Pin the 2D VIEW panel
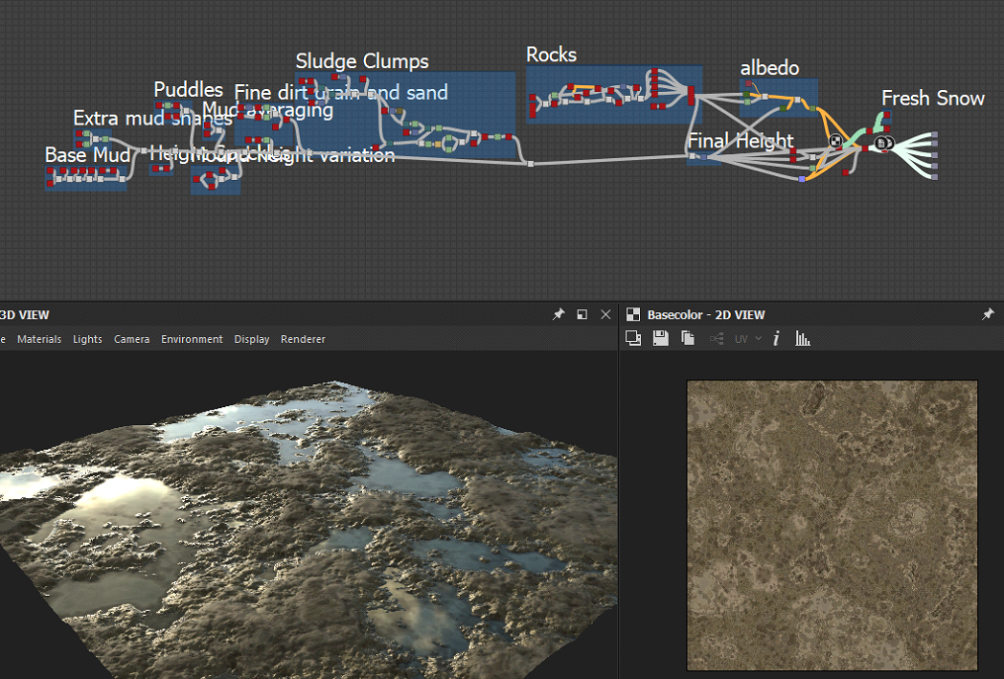The width and height of the screenshot is (1004, 679). tap(987, 314)
